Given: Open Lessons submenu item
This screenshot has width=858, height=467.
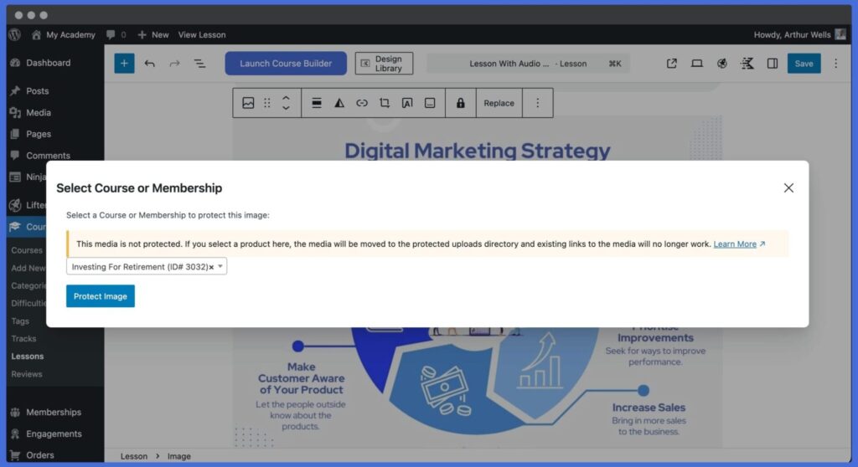Looking at the screenshot, I should pyautogui.click(x=28, y=356).
